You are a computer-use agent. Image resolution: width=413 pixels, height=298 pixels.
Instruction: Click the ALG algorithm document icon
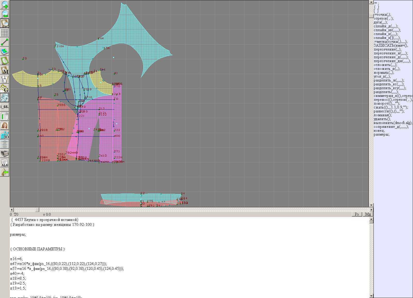coord(5,163)
